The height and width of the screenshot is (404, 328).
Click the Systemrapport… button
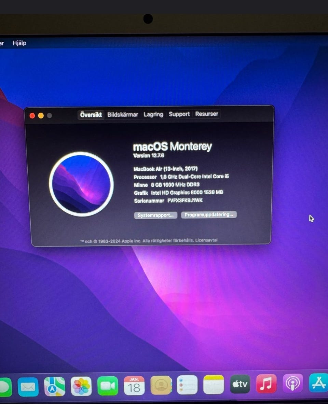pyautogui.click(x=155, y=215)
